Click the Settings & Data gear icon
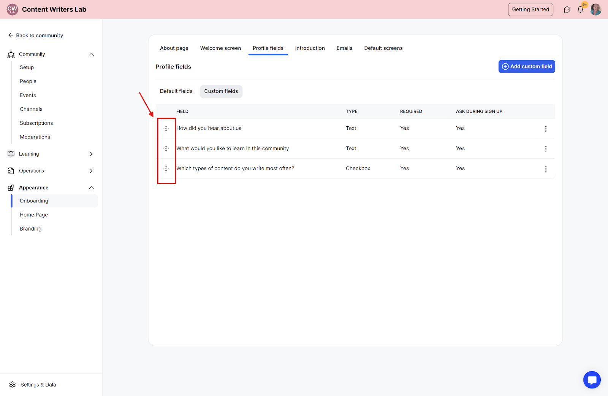 click(13, 385)
